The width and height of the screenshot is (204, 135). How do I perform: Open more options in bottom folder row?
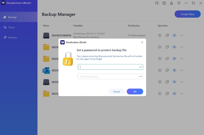182,94
